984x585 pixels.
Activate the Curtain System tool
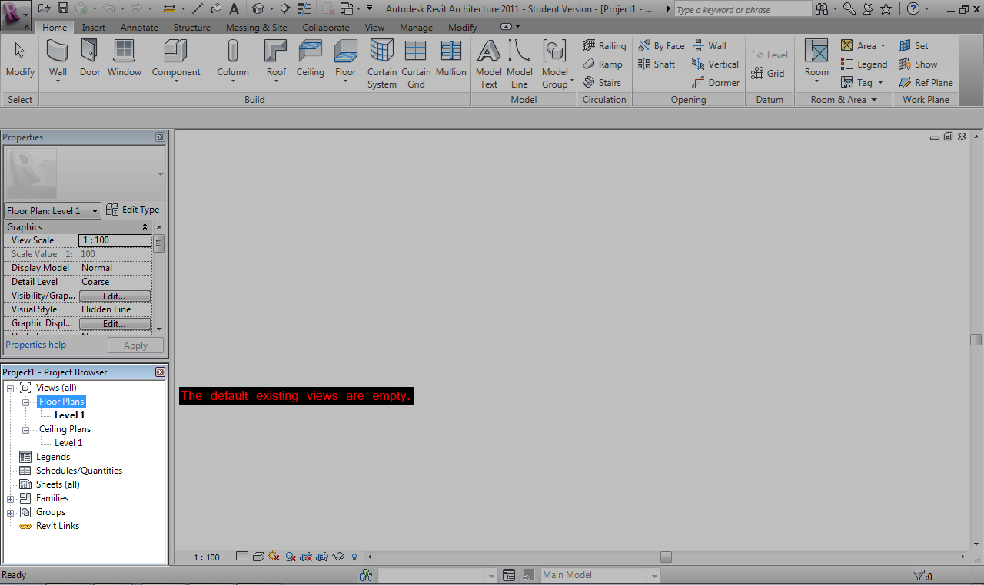click(382, 64)
